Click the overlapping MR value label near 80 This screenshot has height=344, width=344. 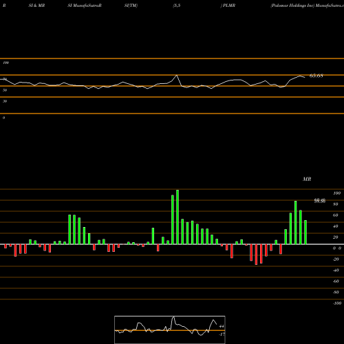pyautogui.click(x=320, y=201)
